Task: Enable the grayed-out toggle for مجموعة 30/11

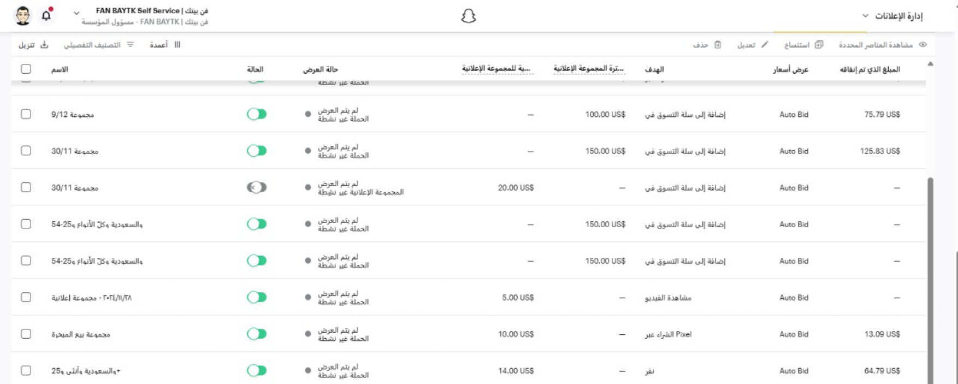Action: 258,187
